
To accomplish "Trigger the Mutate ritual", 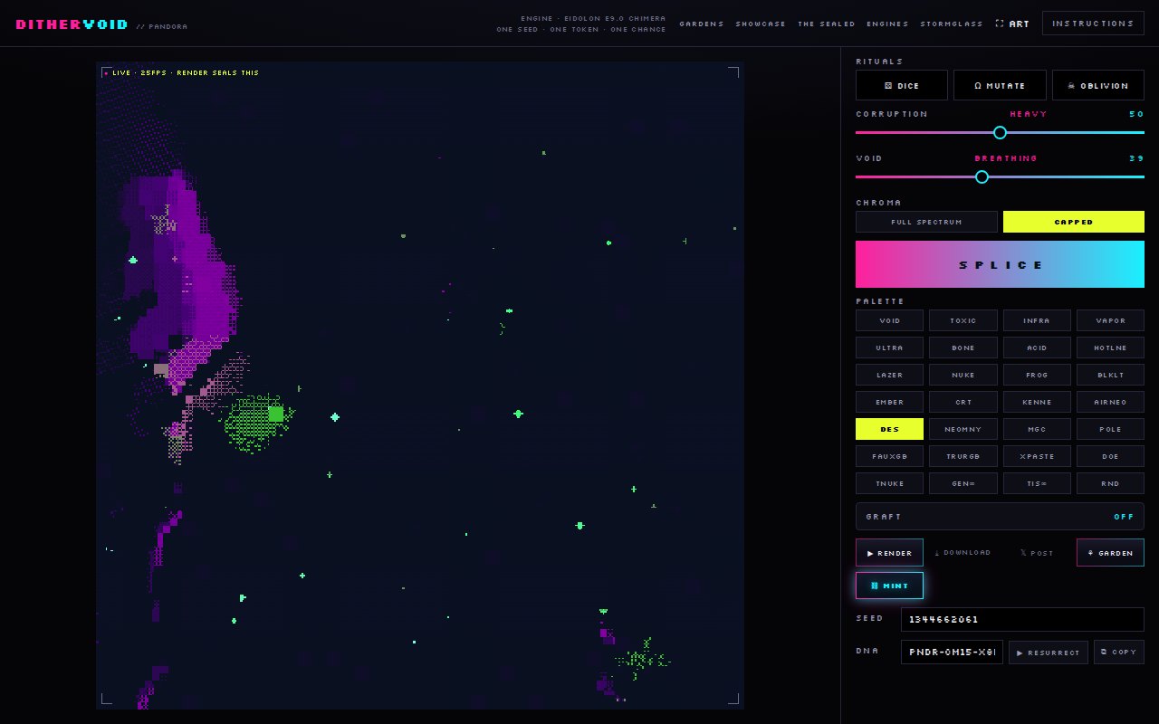I will pos(1000,85).
